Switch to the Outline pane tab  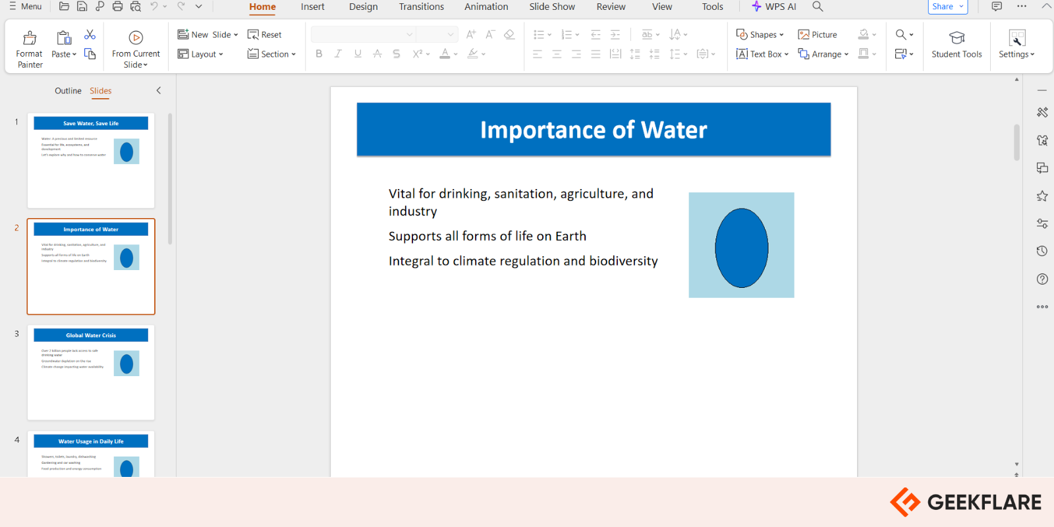pyautogui.click(x=68, y=91)
